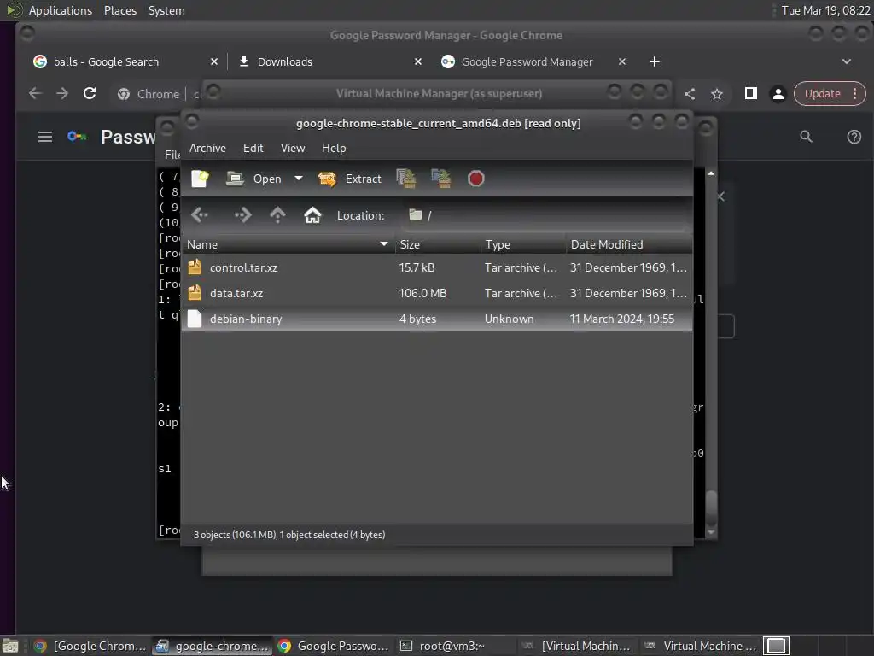The image size is (874, 656).
Task: Click the Add files to archive icon
Action: click(x=405, y=179)
